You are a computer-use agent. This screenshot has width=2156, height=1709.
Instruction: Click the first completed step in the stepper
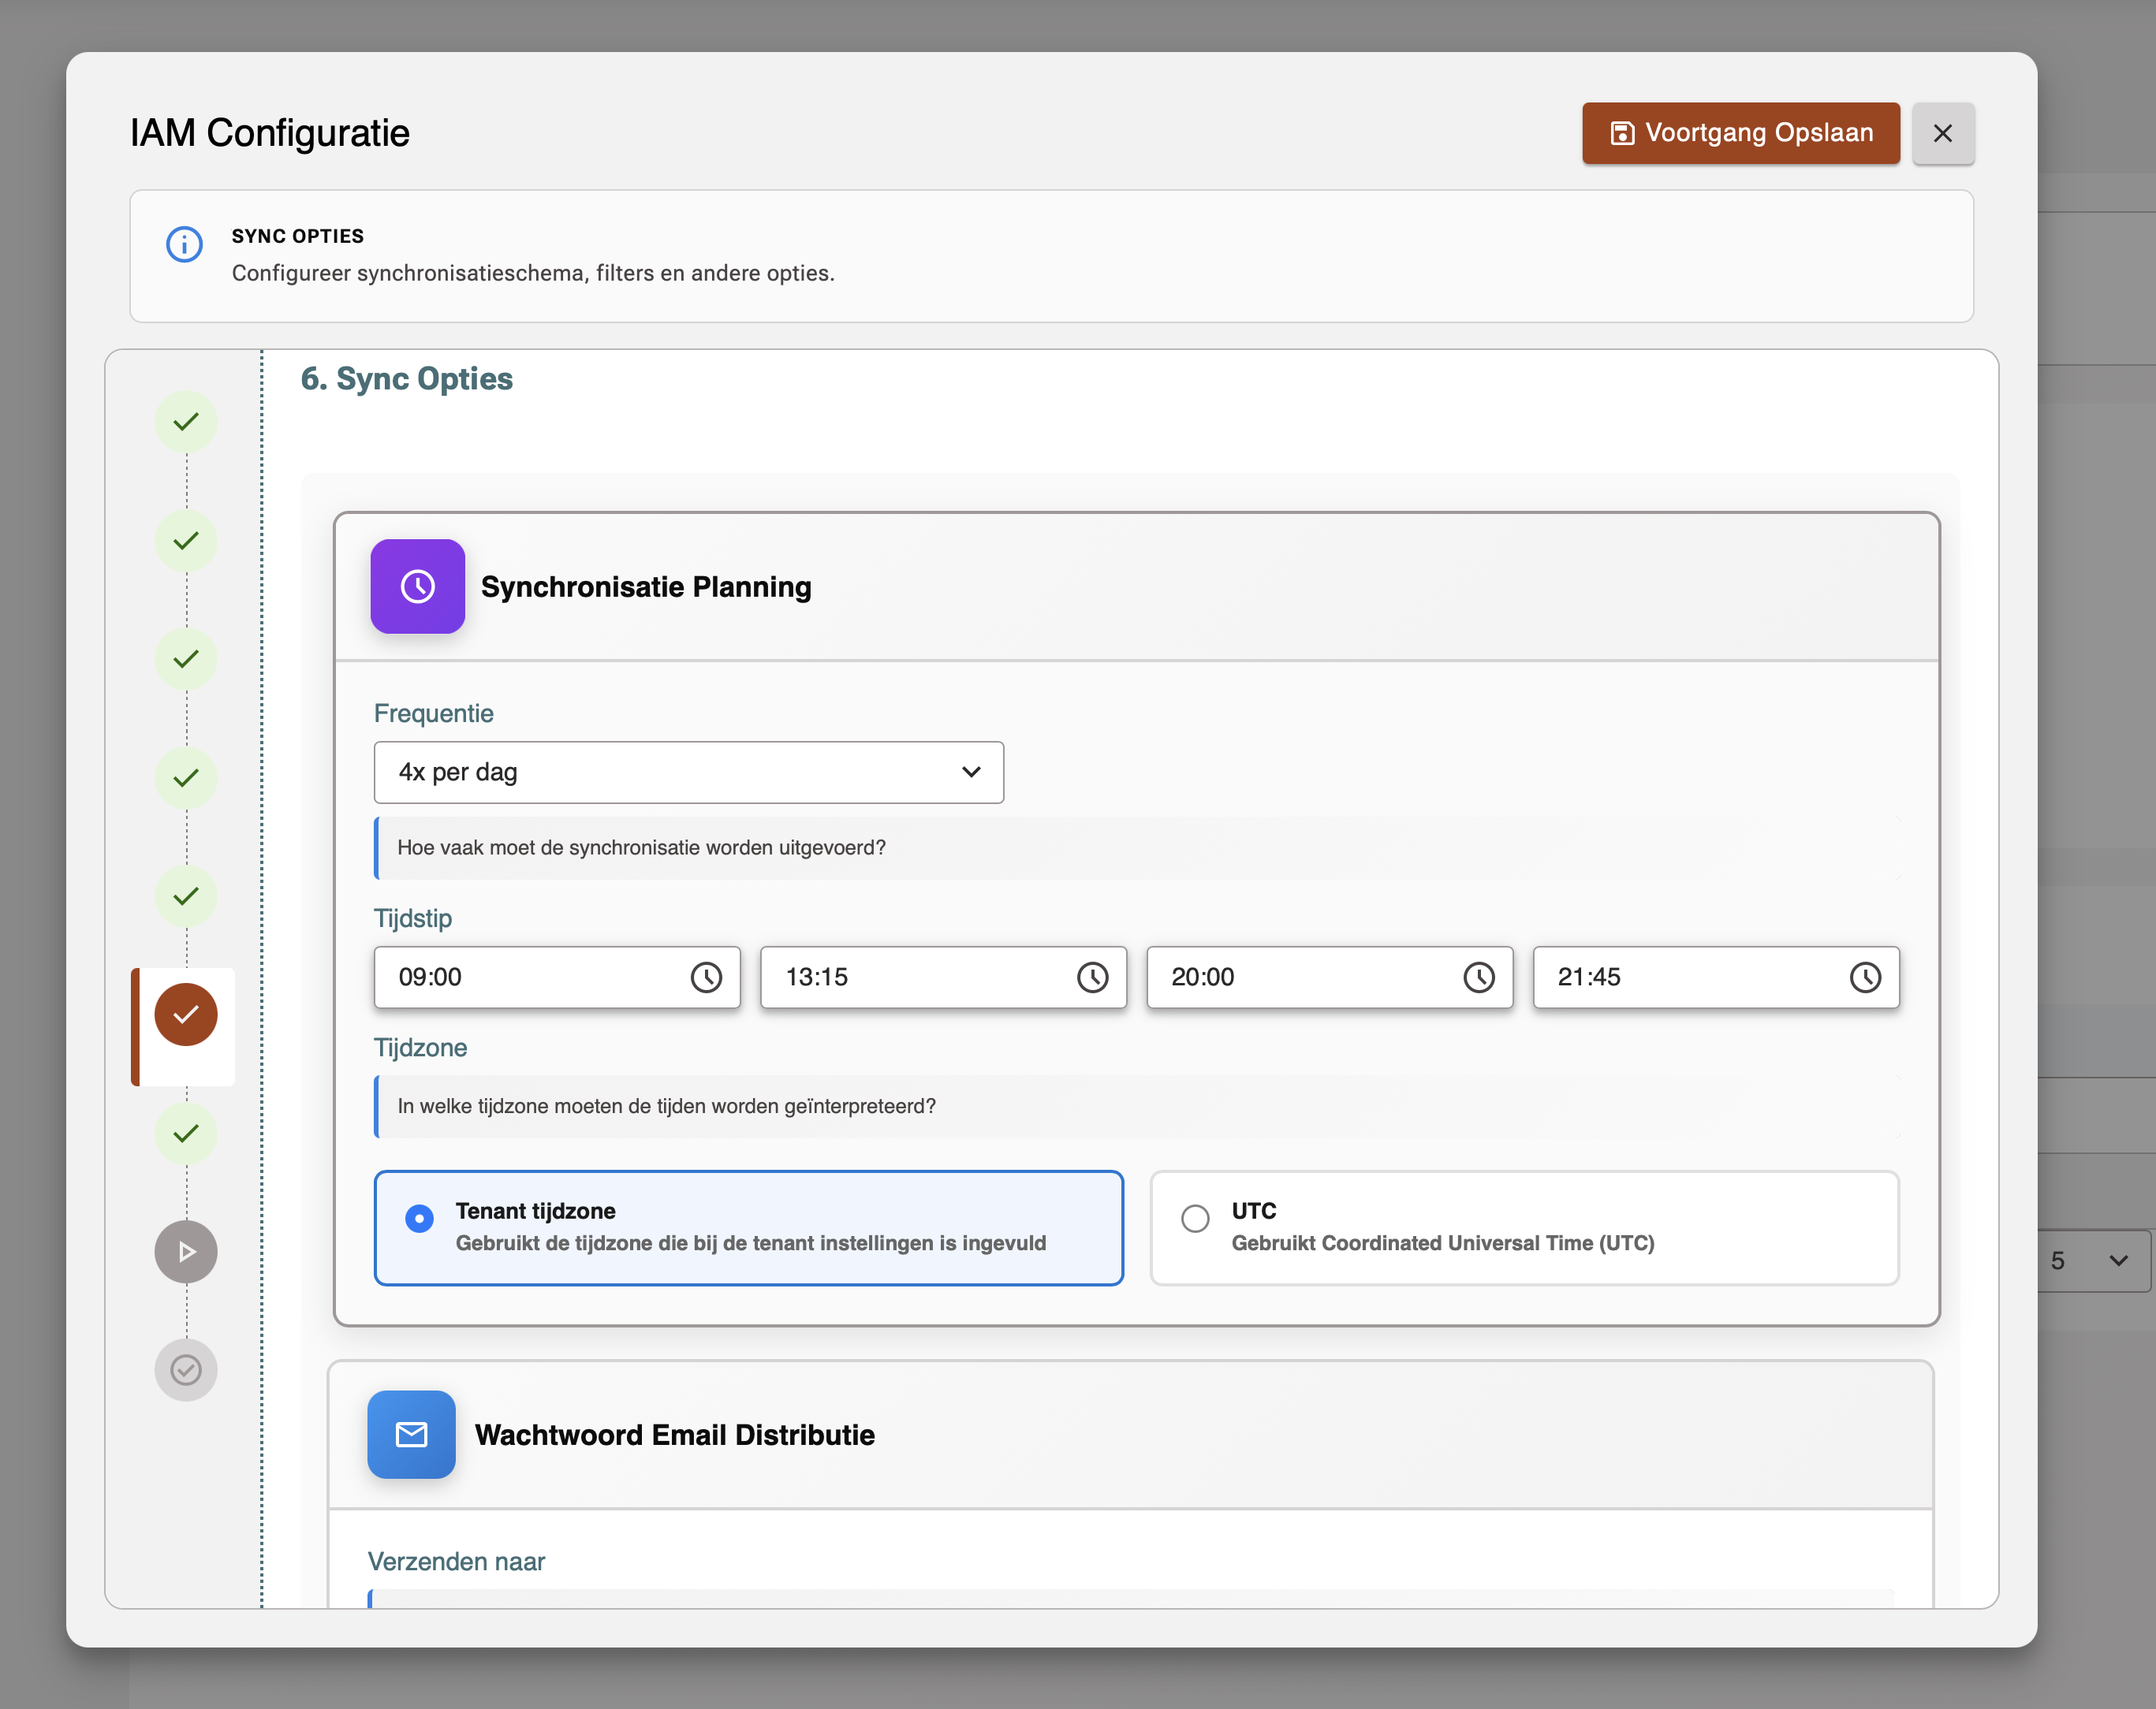[x=185, y=422]
